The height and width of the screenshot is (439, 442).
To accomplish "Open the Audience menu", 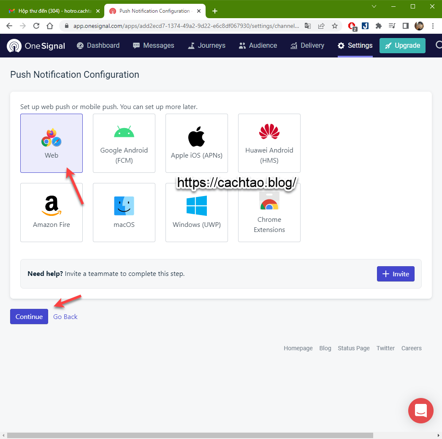I will (258, 46).
